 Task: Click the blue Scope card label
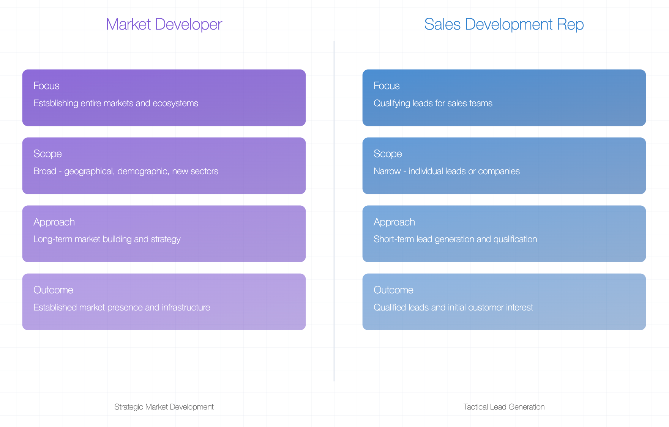click(388, 154)
